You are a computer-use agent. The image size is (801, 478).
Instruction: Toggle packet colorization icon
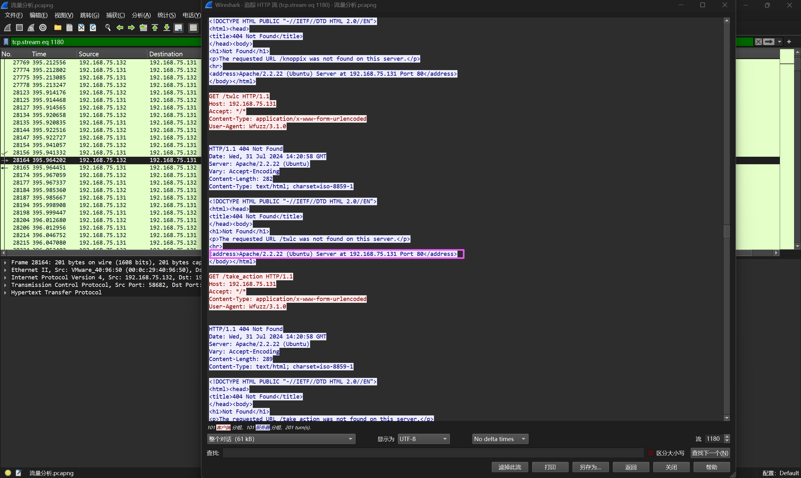pos(193,28)
